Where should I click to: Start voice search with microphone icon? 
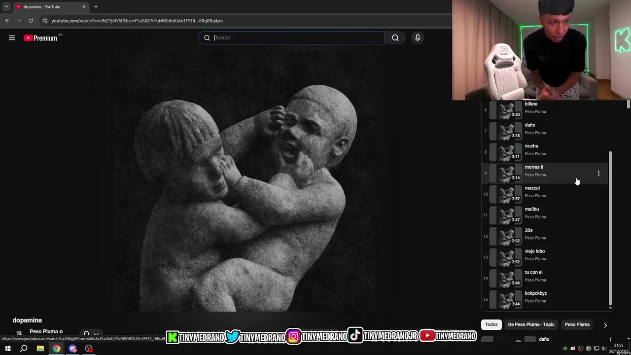tap(418, 37)
